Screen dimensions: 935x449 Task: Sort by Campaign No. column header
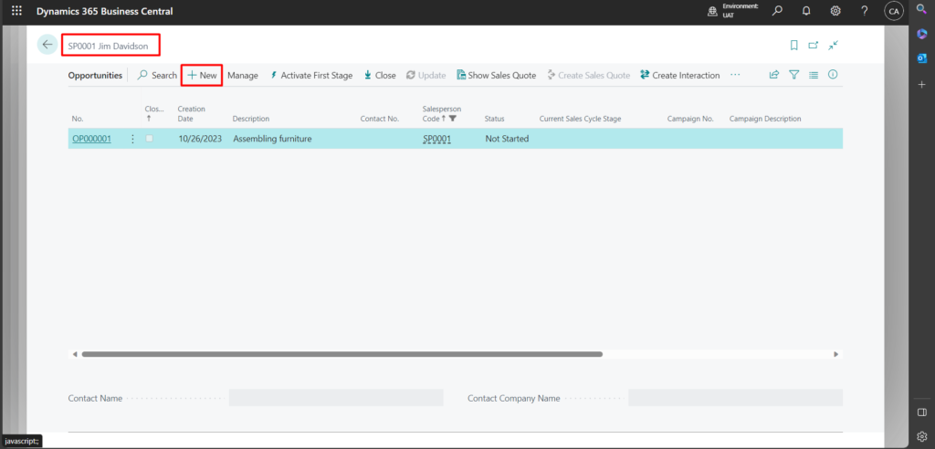click(x=690, y=119)
